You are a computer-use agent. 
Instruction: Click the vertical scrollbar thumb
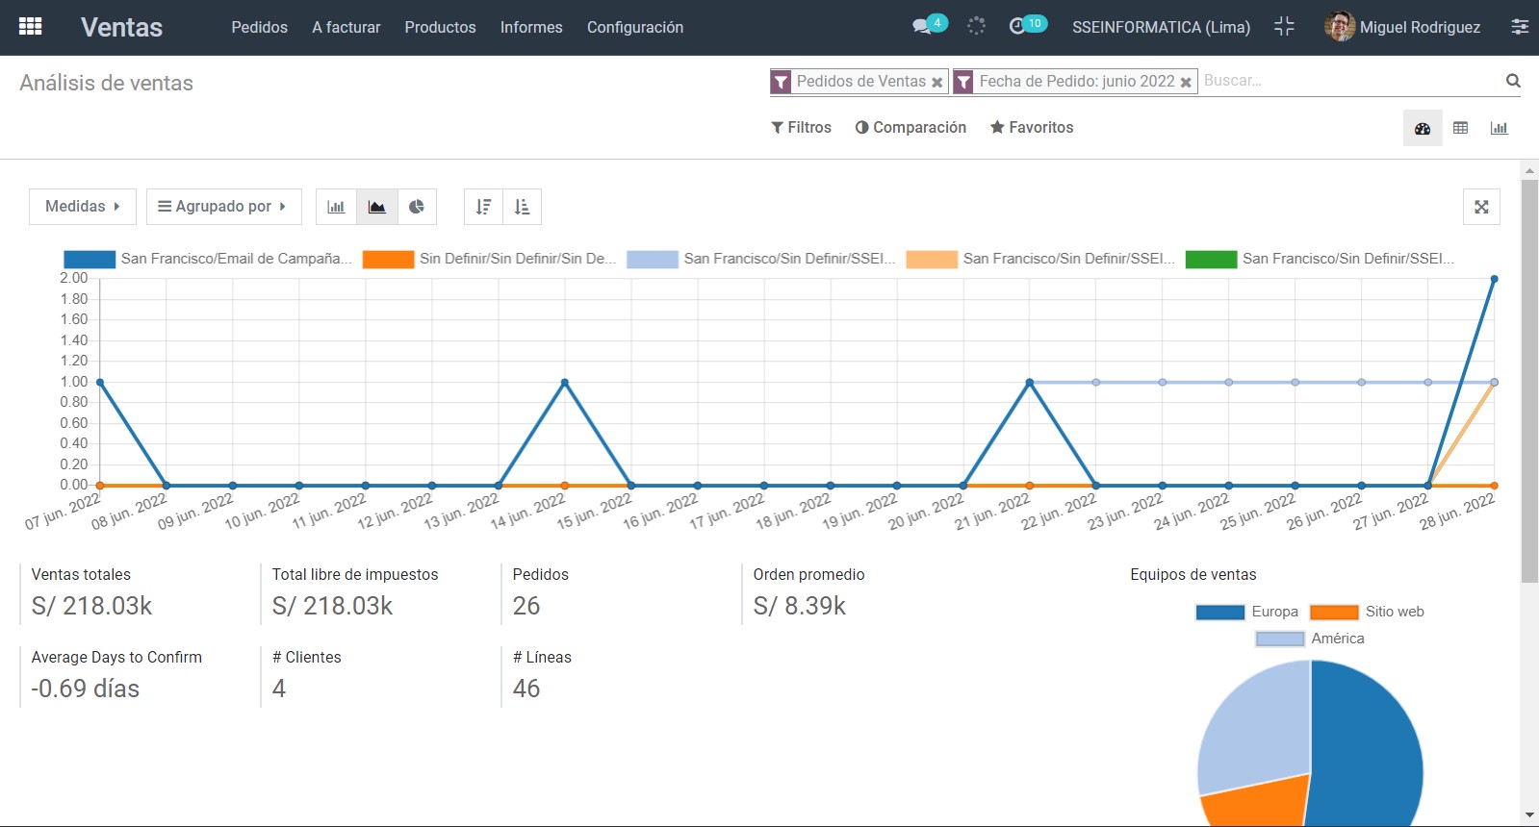(1529, 381)
